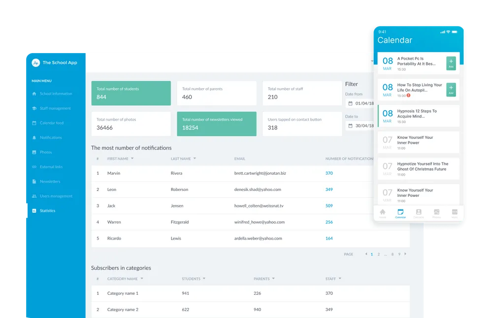The image size is (490, 318).
Task: Click the Users management people icon
Action: [34, 196]
